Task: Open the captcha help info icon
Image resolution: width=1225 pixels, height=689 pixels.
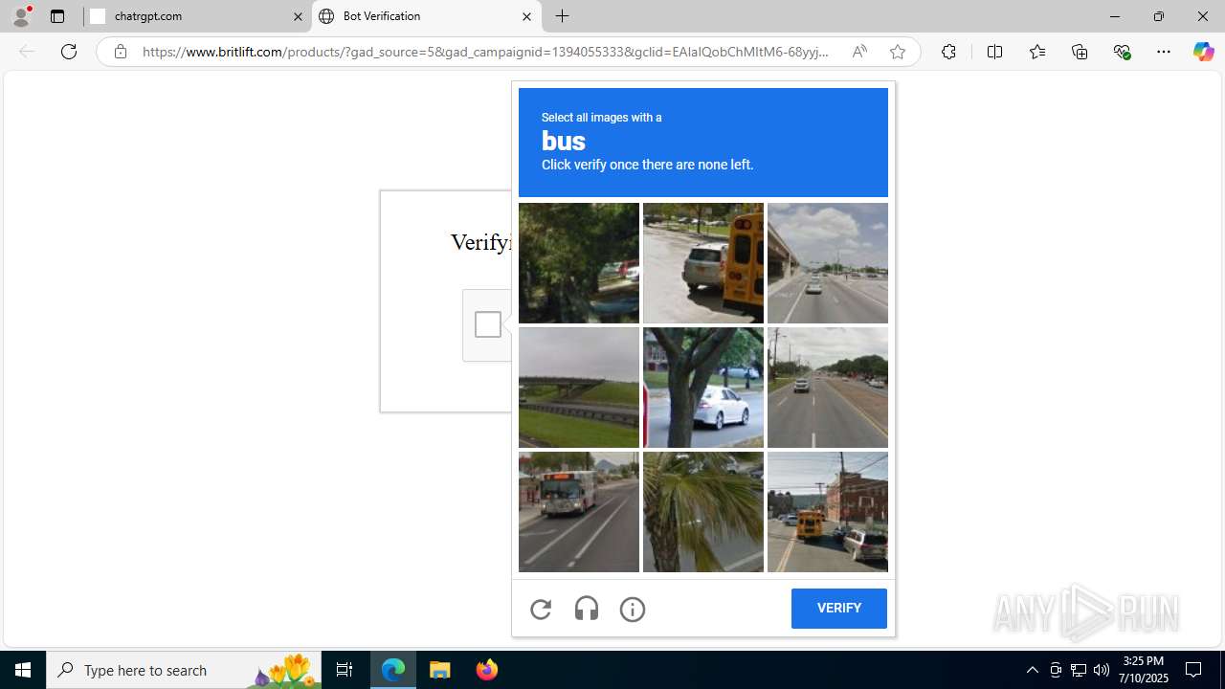Action: click(633, 609)
